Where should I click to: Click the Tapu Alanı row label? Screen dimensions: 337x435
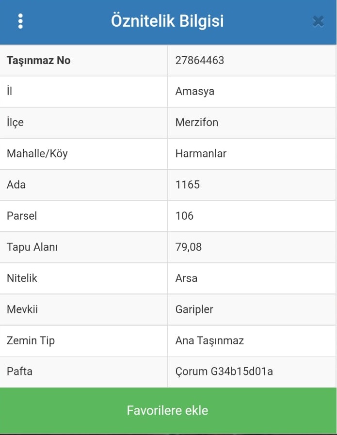tap(32, 247)
